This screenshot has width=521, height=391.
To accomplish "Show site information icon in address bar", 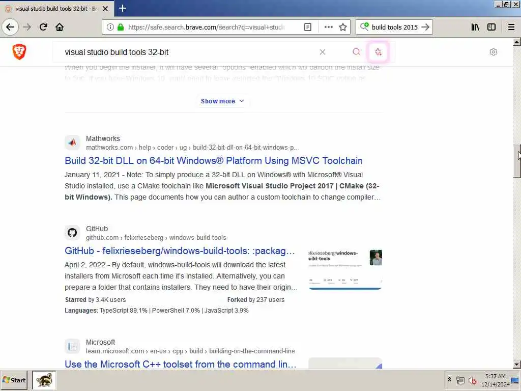I will (110, 27).
